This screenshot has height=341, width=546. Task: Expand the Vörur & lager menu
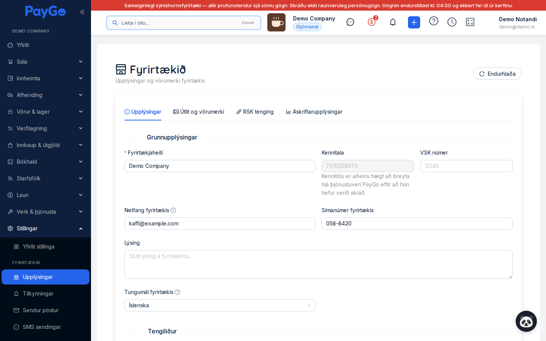point(45,112)
